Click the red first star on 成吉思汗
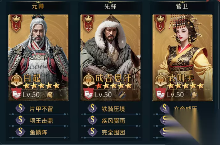220x145 pixels. pos(99,86)
